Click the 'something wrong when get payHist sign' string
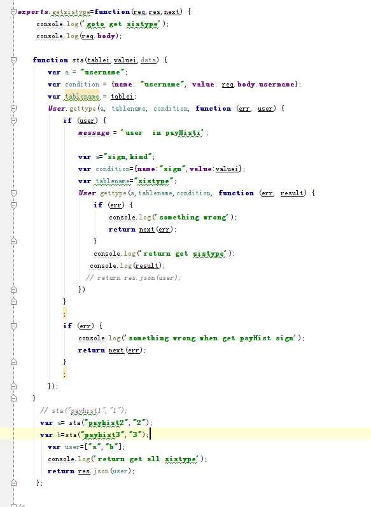Image resolution: width=371 pixels, height=507 pixels. coord(211,338)
